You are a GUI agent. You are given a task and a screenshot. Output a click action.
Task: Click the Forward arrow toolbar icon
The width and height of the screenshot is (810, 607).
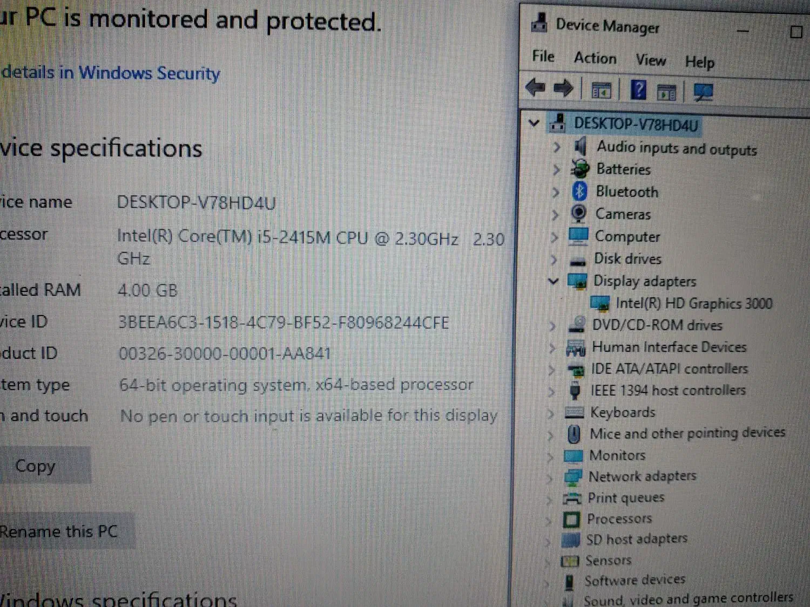563,88
